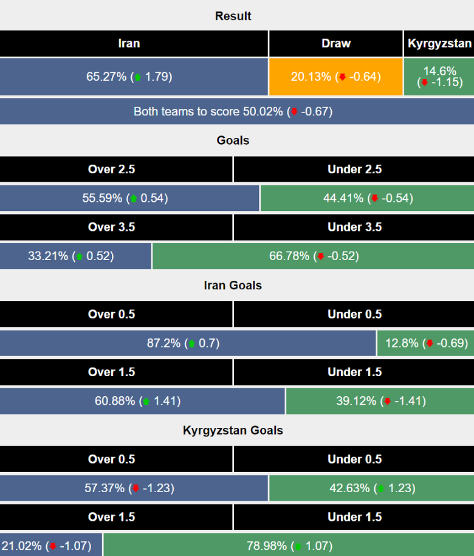474x556 pixels.
Task: Click green up arrow beside 78.98%
Action: [297, 546]
